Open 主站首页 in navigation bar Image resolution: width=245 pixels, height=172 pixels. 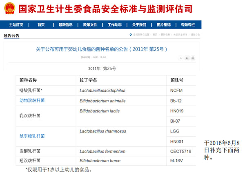point(16,24)
